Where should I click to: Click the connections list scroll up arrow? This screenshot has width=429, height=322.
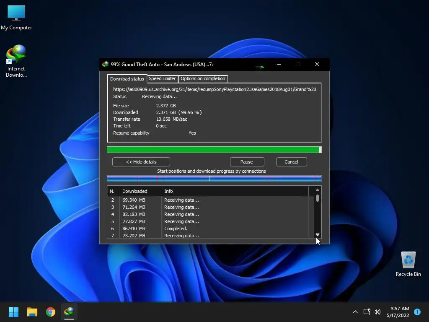tap(318, 190)
